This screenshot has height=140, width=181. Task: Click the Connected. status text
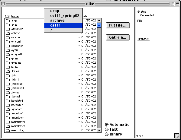point(147,15)
